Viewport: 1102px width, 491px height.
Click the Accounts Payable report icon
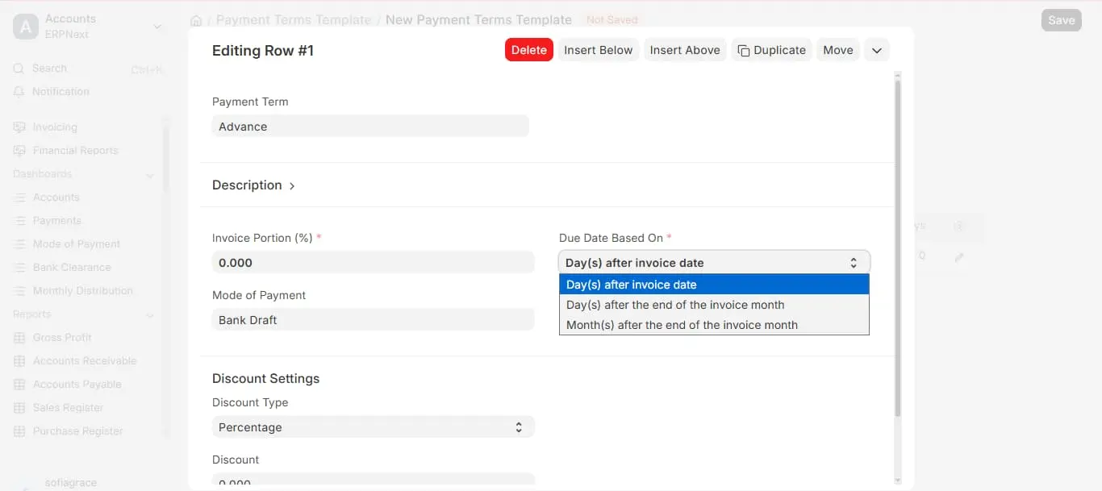point(19,385)
